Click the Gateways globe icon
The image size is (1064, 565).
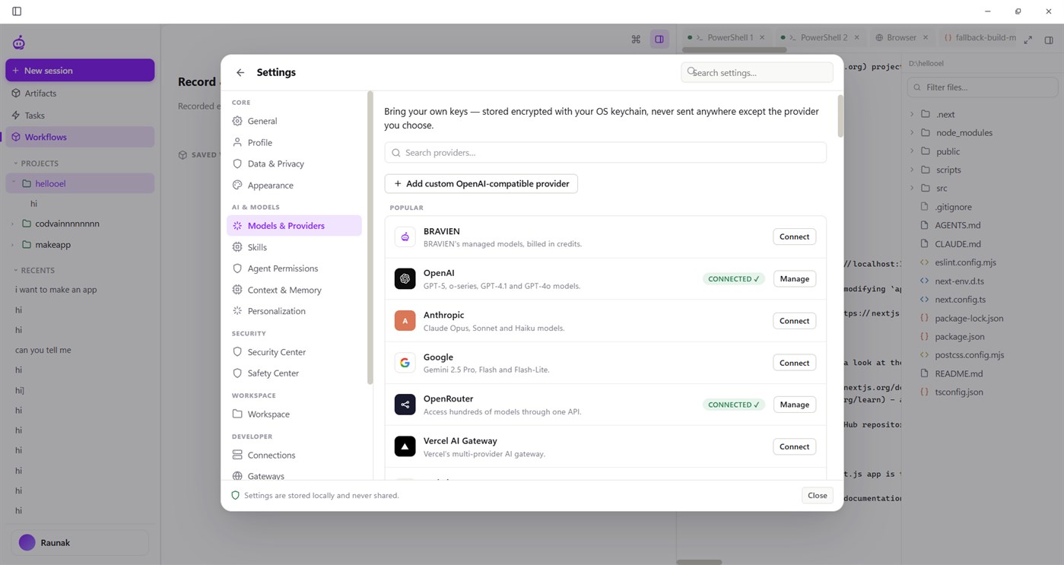point(237,476)
